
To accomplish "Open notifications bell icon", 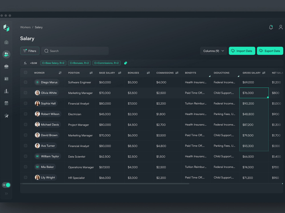I will pyautogui.click(x=271, y=27).
